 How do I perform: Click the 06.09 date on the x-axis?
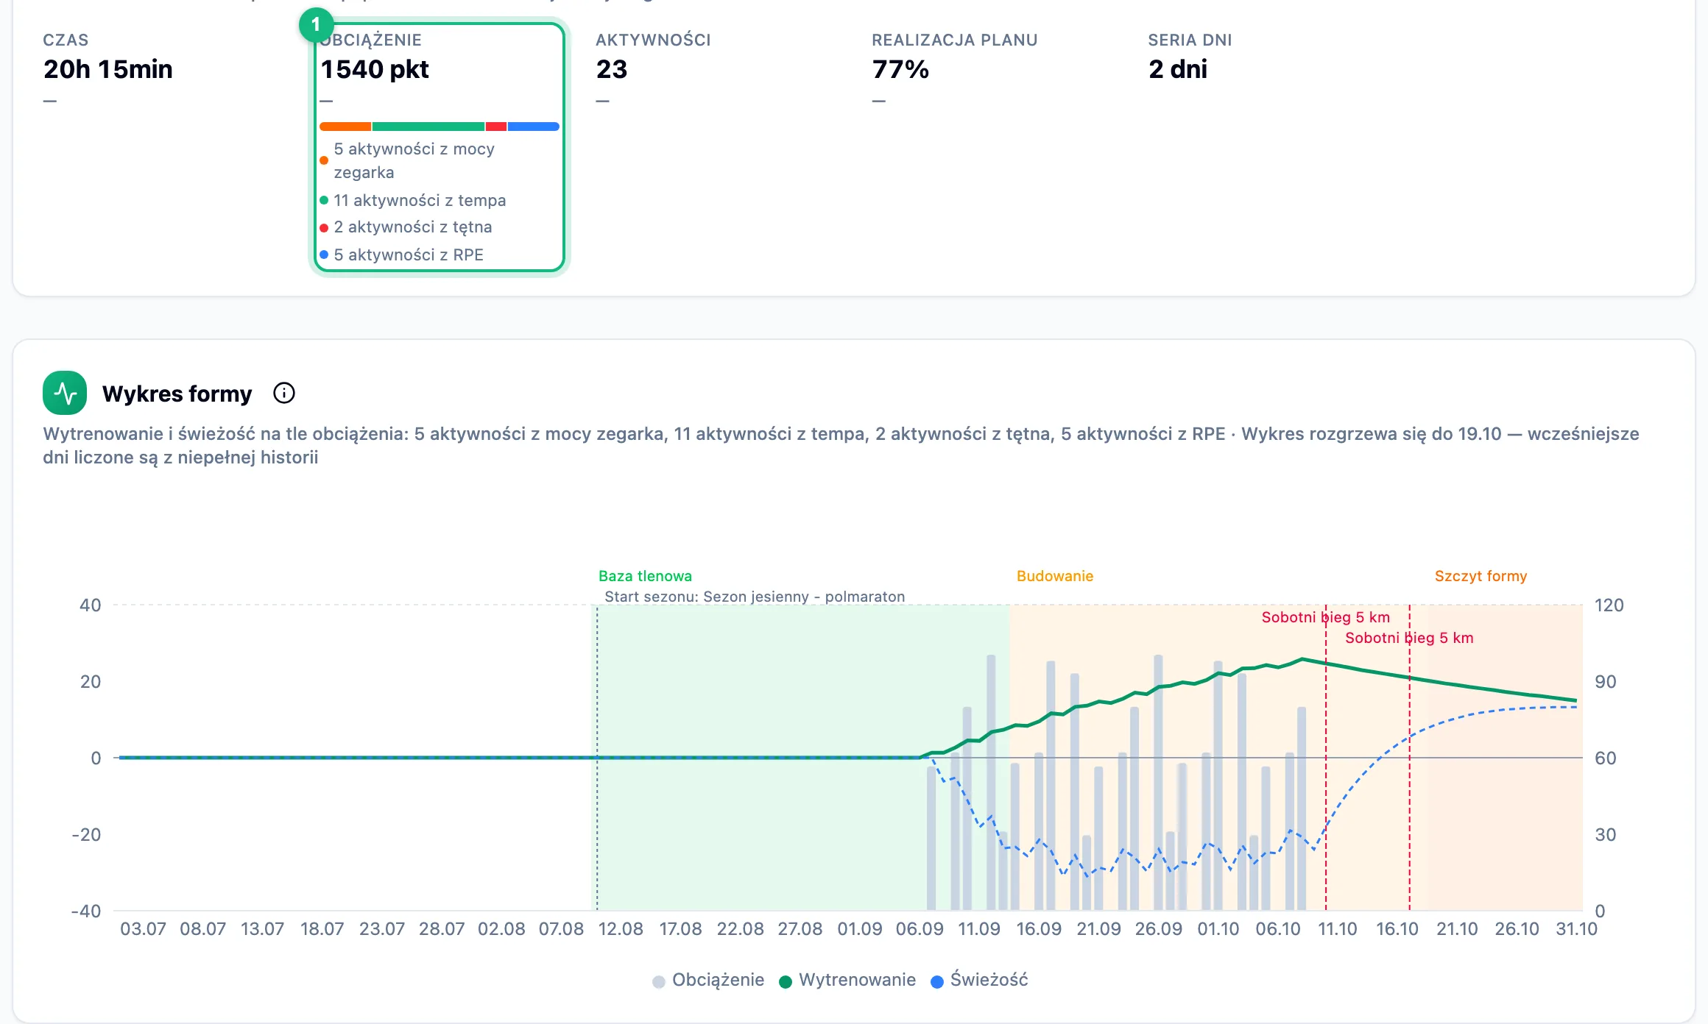[920, 929]
